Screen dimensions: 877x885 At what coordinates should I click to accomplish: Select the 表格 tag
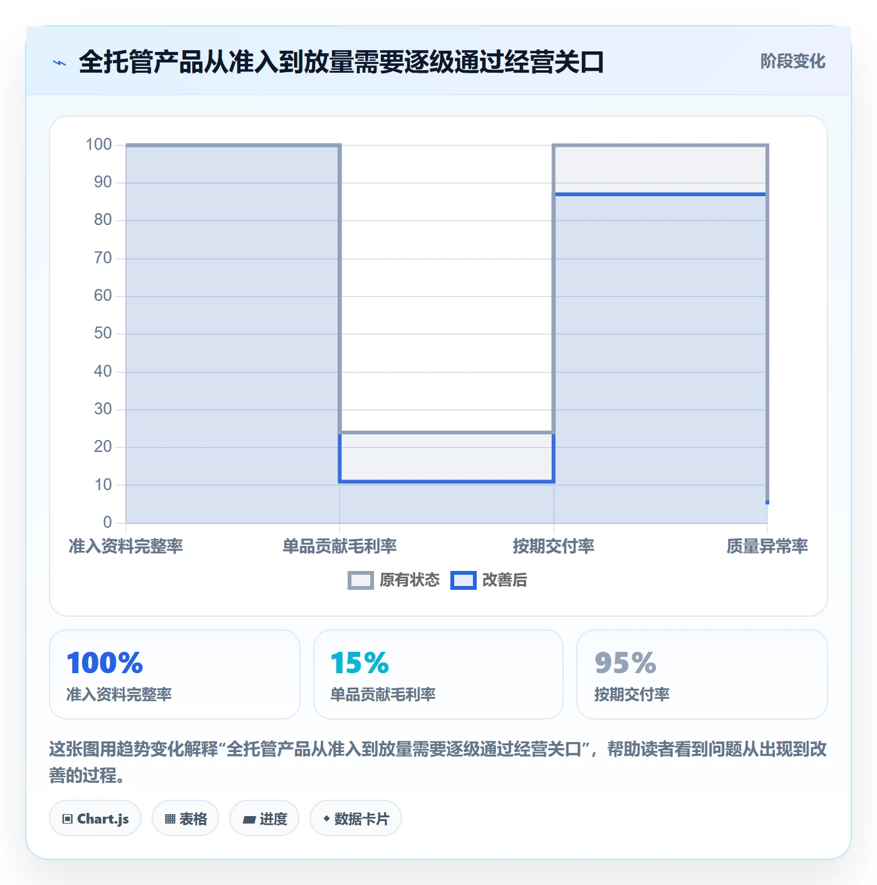(185, 819)
